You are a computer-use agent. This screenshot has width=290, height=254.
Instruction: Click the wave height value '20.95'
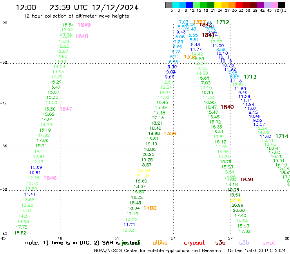click(x=148, y=154)
